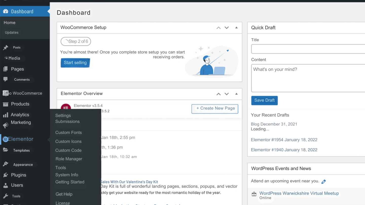Open Home in the Dashboard menu

10,23
